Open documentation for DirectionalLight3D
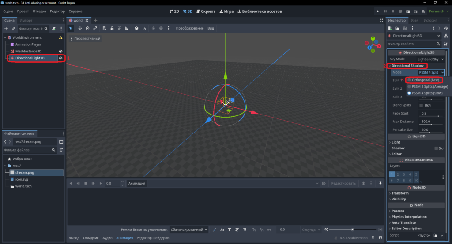Viewport: 452px width, 244px height. point(446,36)
